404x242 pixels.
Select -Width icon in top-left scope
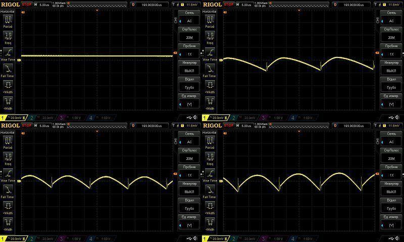click(x=8, y=101)
